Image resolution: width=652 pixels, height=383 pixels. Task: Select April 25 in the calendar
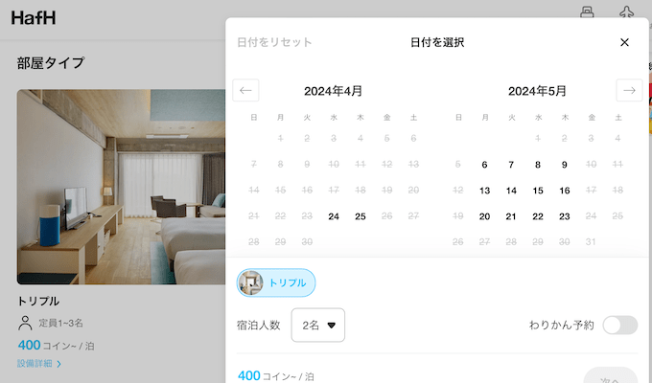(360, 216)
